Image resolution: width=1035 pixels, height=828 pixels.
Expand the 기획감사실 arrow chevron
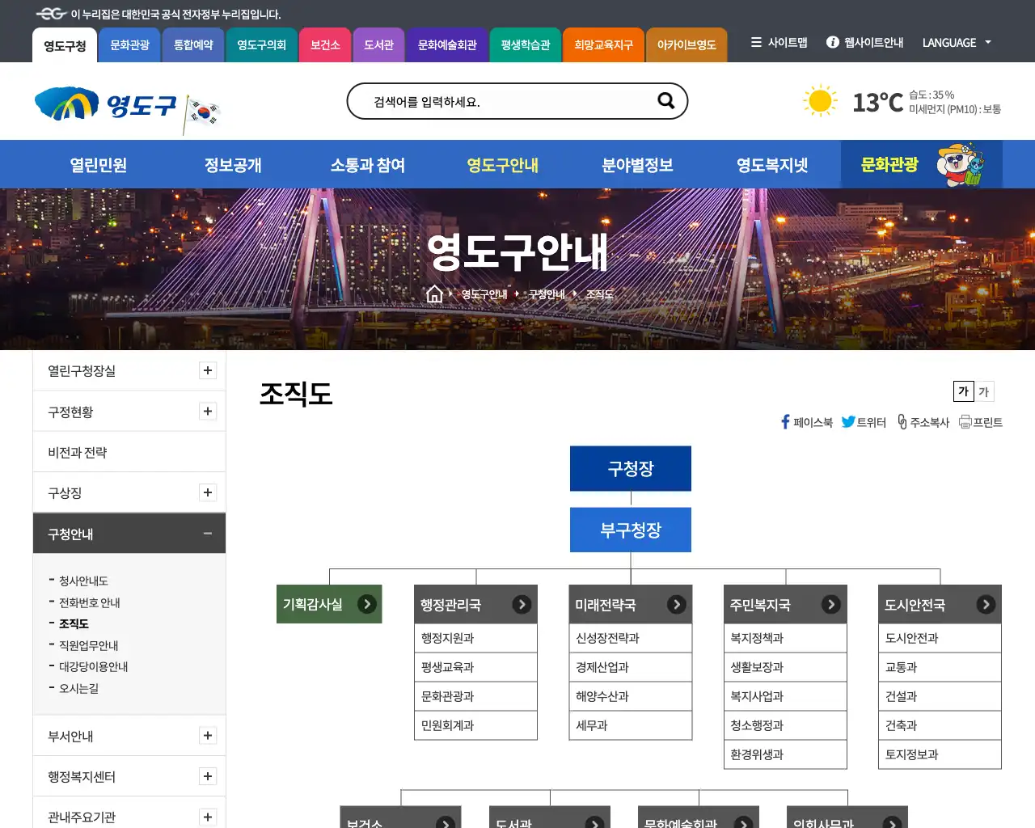tap(368, 603)
